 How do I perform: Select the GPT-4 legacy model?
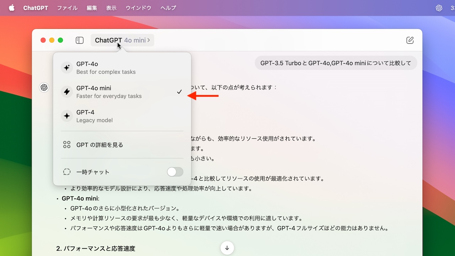coord(122,116)
